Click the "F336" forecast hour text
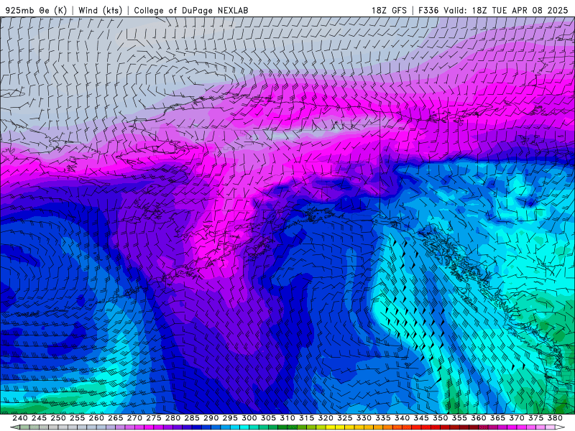Image resolution: width=575 pixels, height=431 pixels. click(428, 10)
